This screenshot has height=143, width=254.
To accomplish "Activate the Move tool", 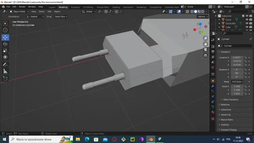I will click(x=5, y=38).
